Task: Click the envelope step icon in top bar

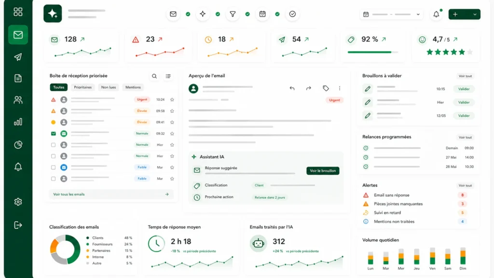Action: click(x=173, y=14)
